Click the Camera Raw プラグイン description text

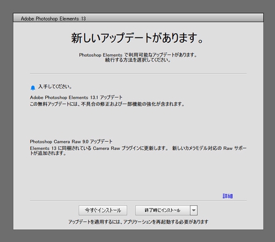pyautogui.click(x=138, y=151)
